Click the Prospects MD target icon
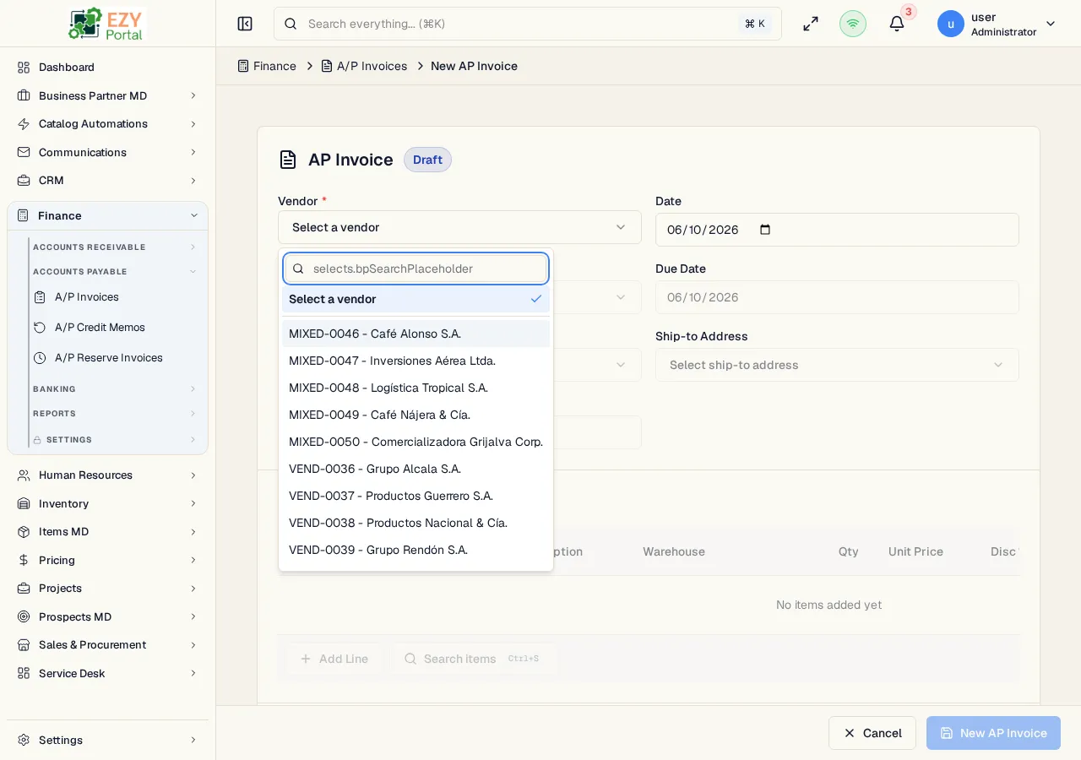This screenshot has width=1081, height=760. 24,616
